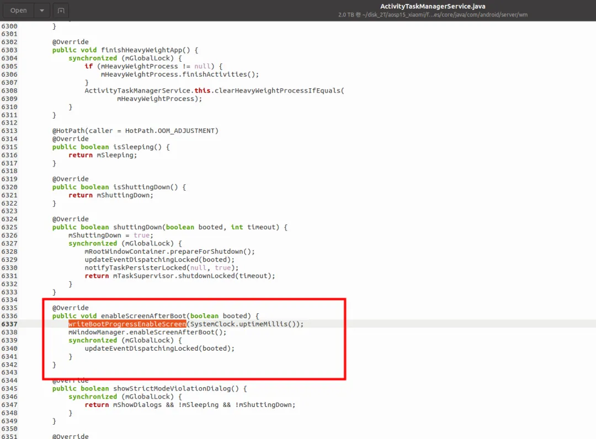Viewport: 596px width, 439px height.
Task: Click the highlighted writeBootProgressEnableScreen text
Action: (127, 324)
